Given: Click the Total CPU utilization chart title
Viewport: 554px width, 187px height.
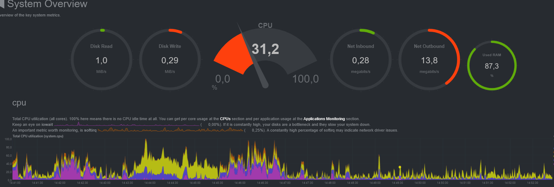Looking at the screenshot, I should click(38, 136).
